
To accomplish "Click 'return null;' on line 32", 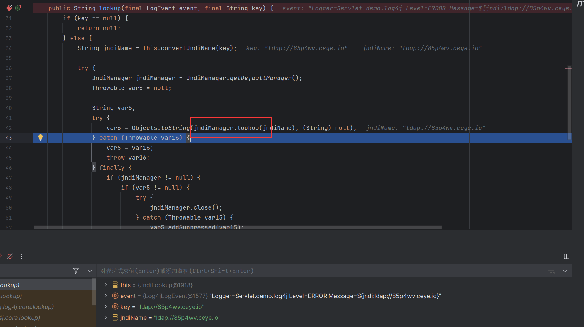I will (99, 28).
